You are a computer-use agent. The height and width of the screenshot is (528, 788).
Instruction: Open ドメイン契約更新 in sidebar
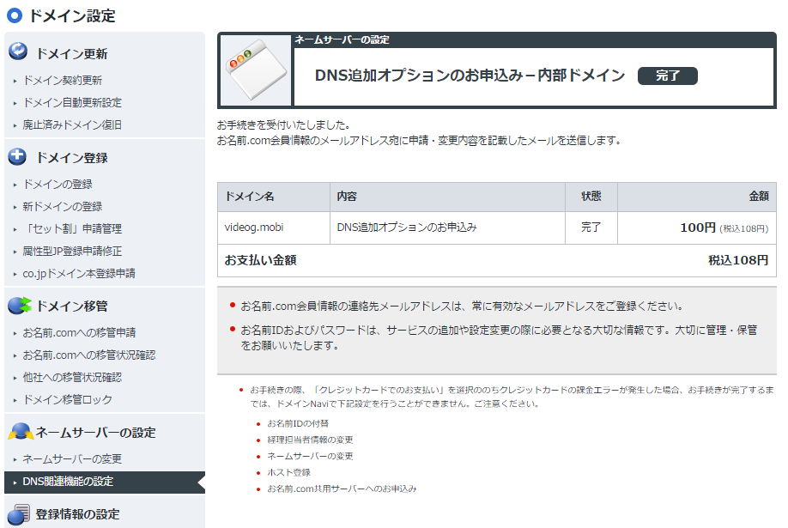click(62, 81)
